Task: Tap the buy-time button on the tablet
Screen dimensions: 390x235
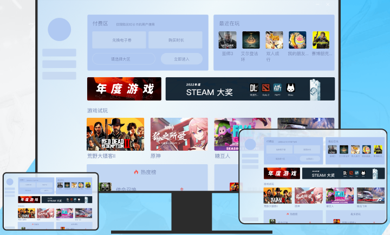Action: [x=307, y=150]
